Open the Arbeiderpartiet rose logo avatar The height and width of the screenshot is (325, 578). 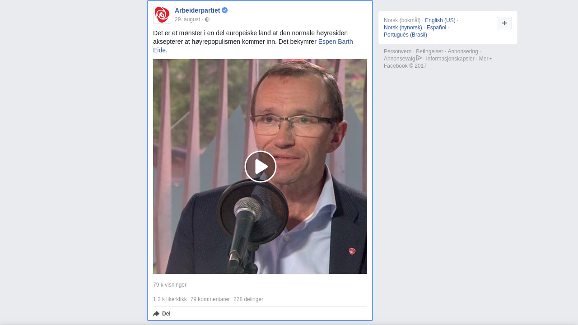[162, 15]
